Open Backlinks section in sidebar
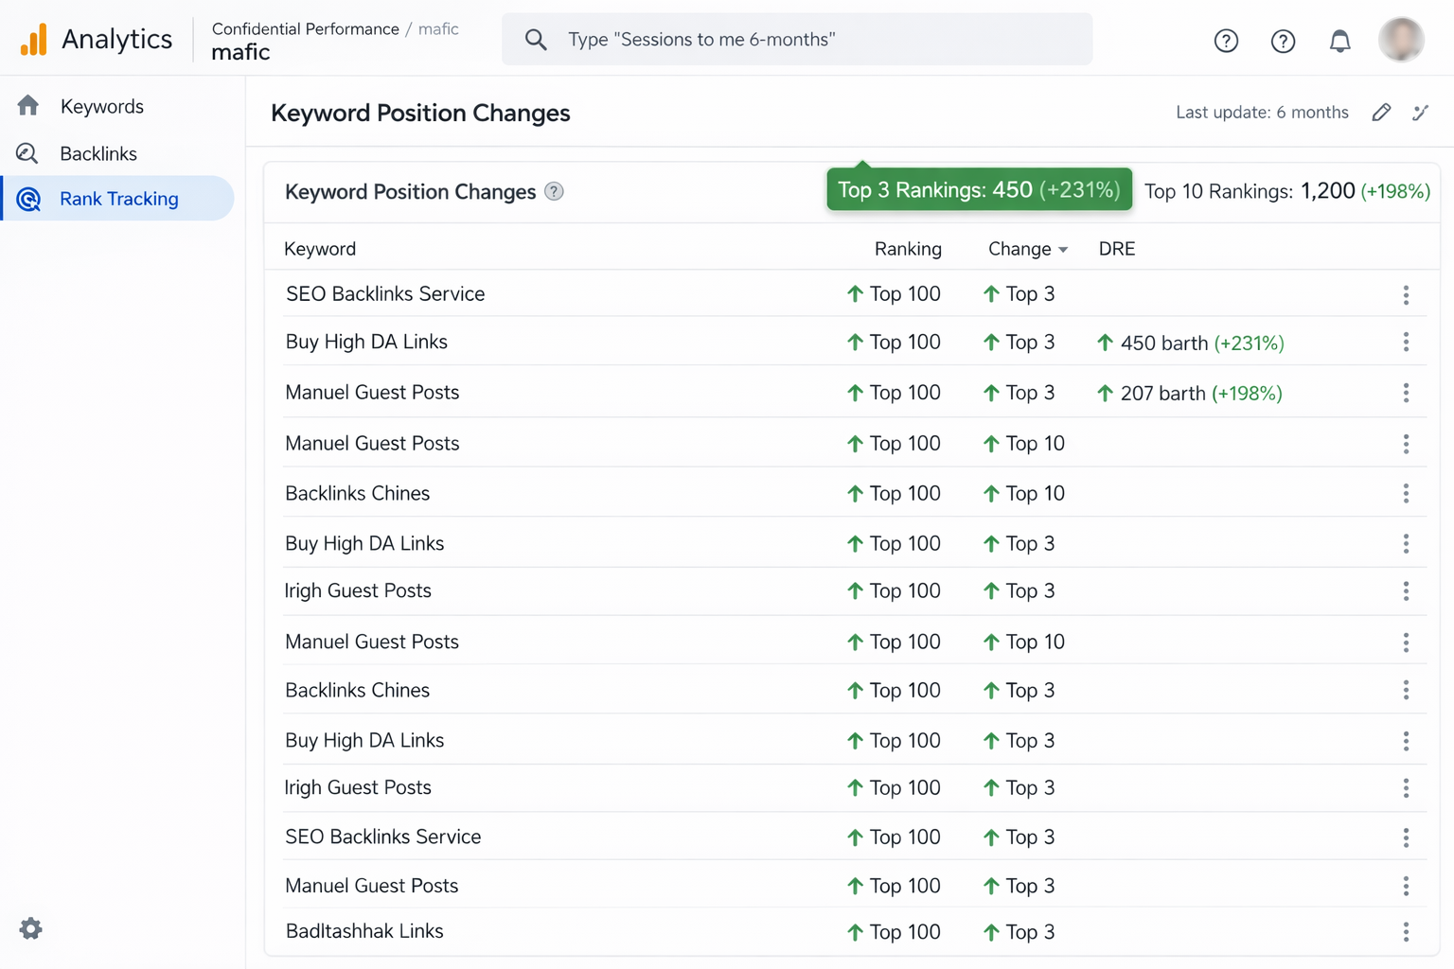The height and width of the screenshot is (969, 1454). 98,153
